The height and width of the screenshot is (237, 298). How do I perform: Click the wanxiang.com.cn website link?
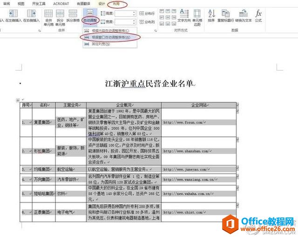(189, 179)
